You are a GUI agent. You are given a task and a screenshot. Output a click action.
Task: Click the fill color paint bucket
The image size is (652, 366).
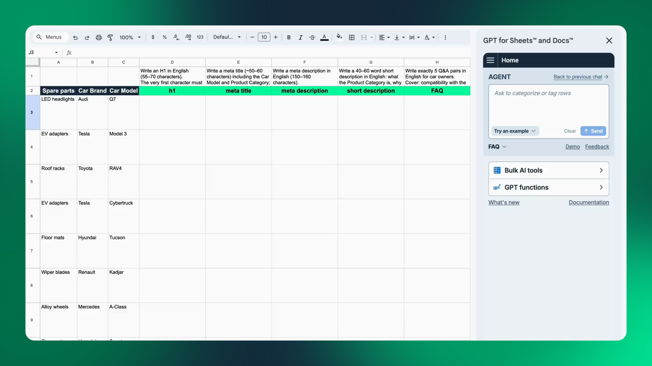coord(339,37)
